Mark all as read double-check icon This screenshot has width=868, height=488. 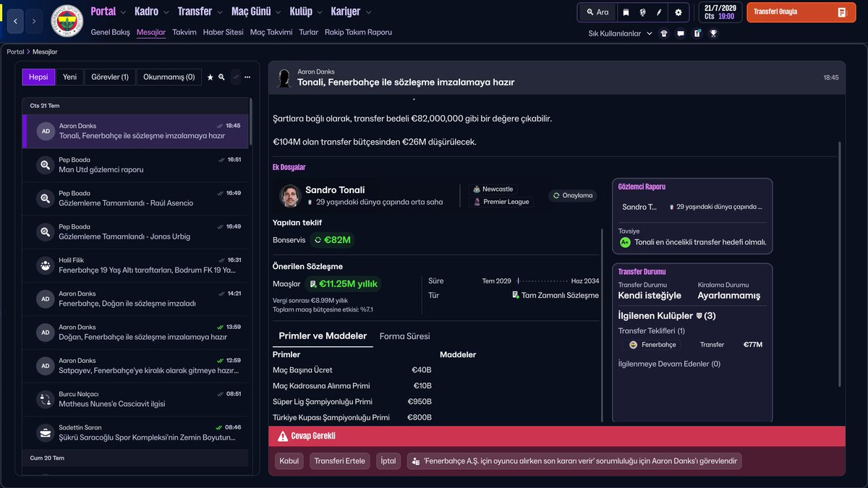click(x=236, y=77)
